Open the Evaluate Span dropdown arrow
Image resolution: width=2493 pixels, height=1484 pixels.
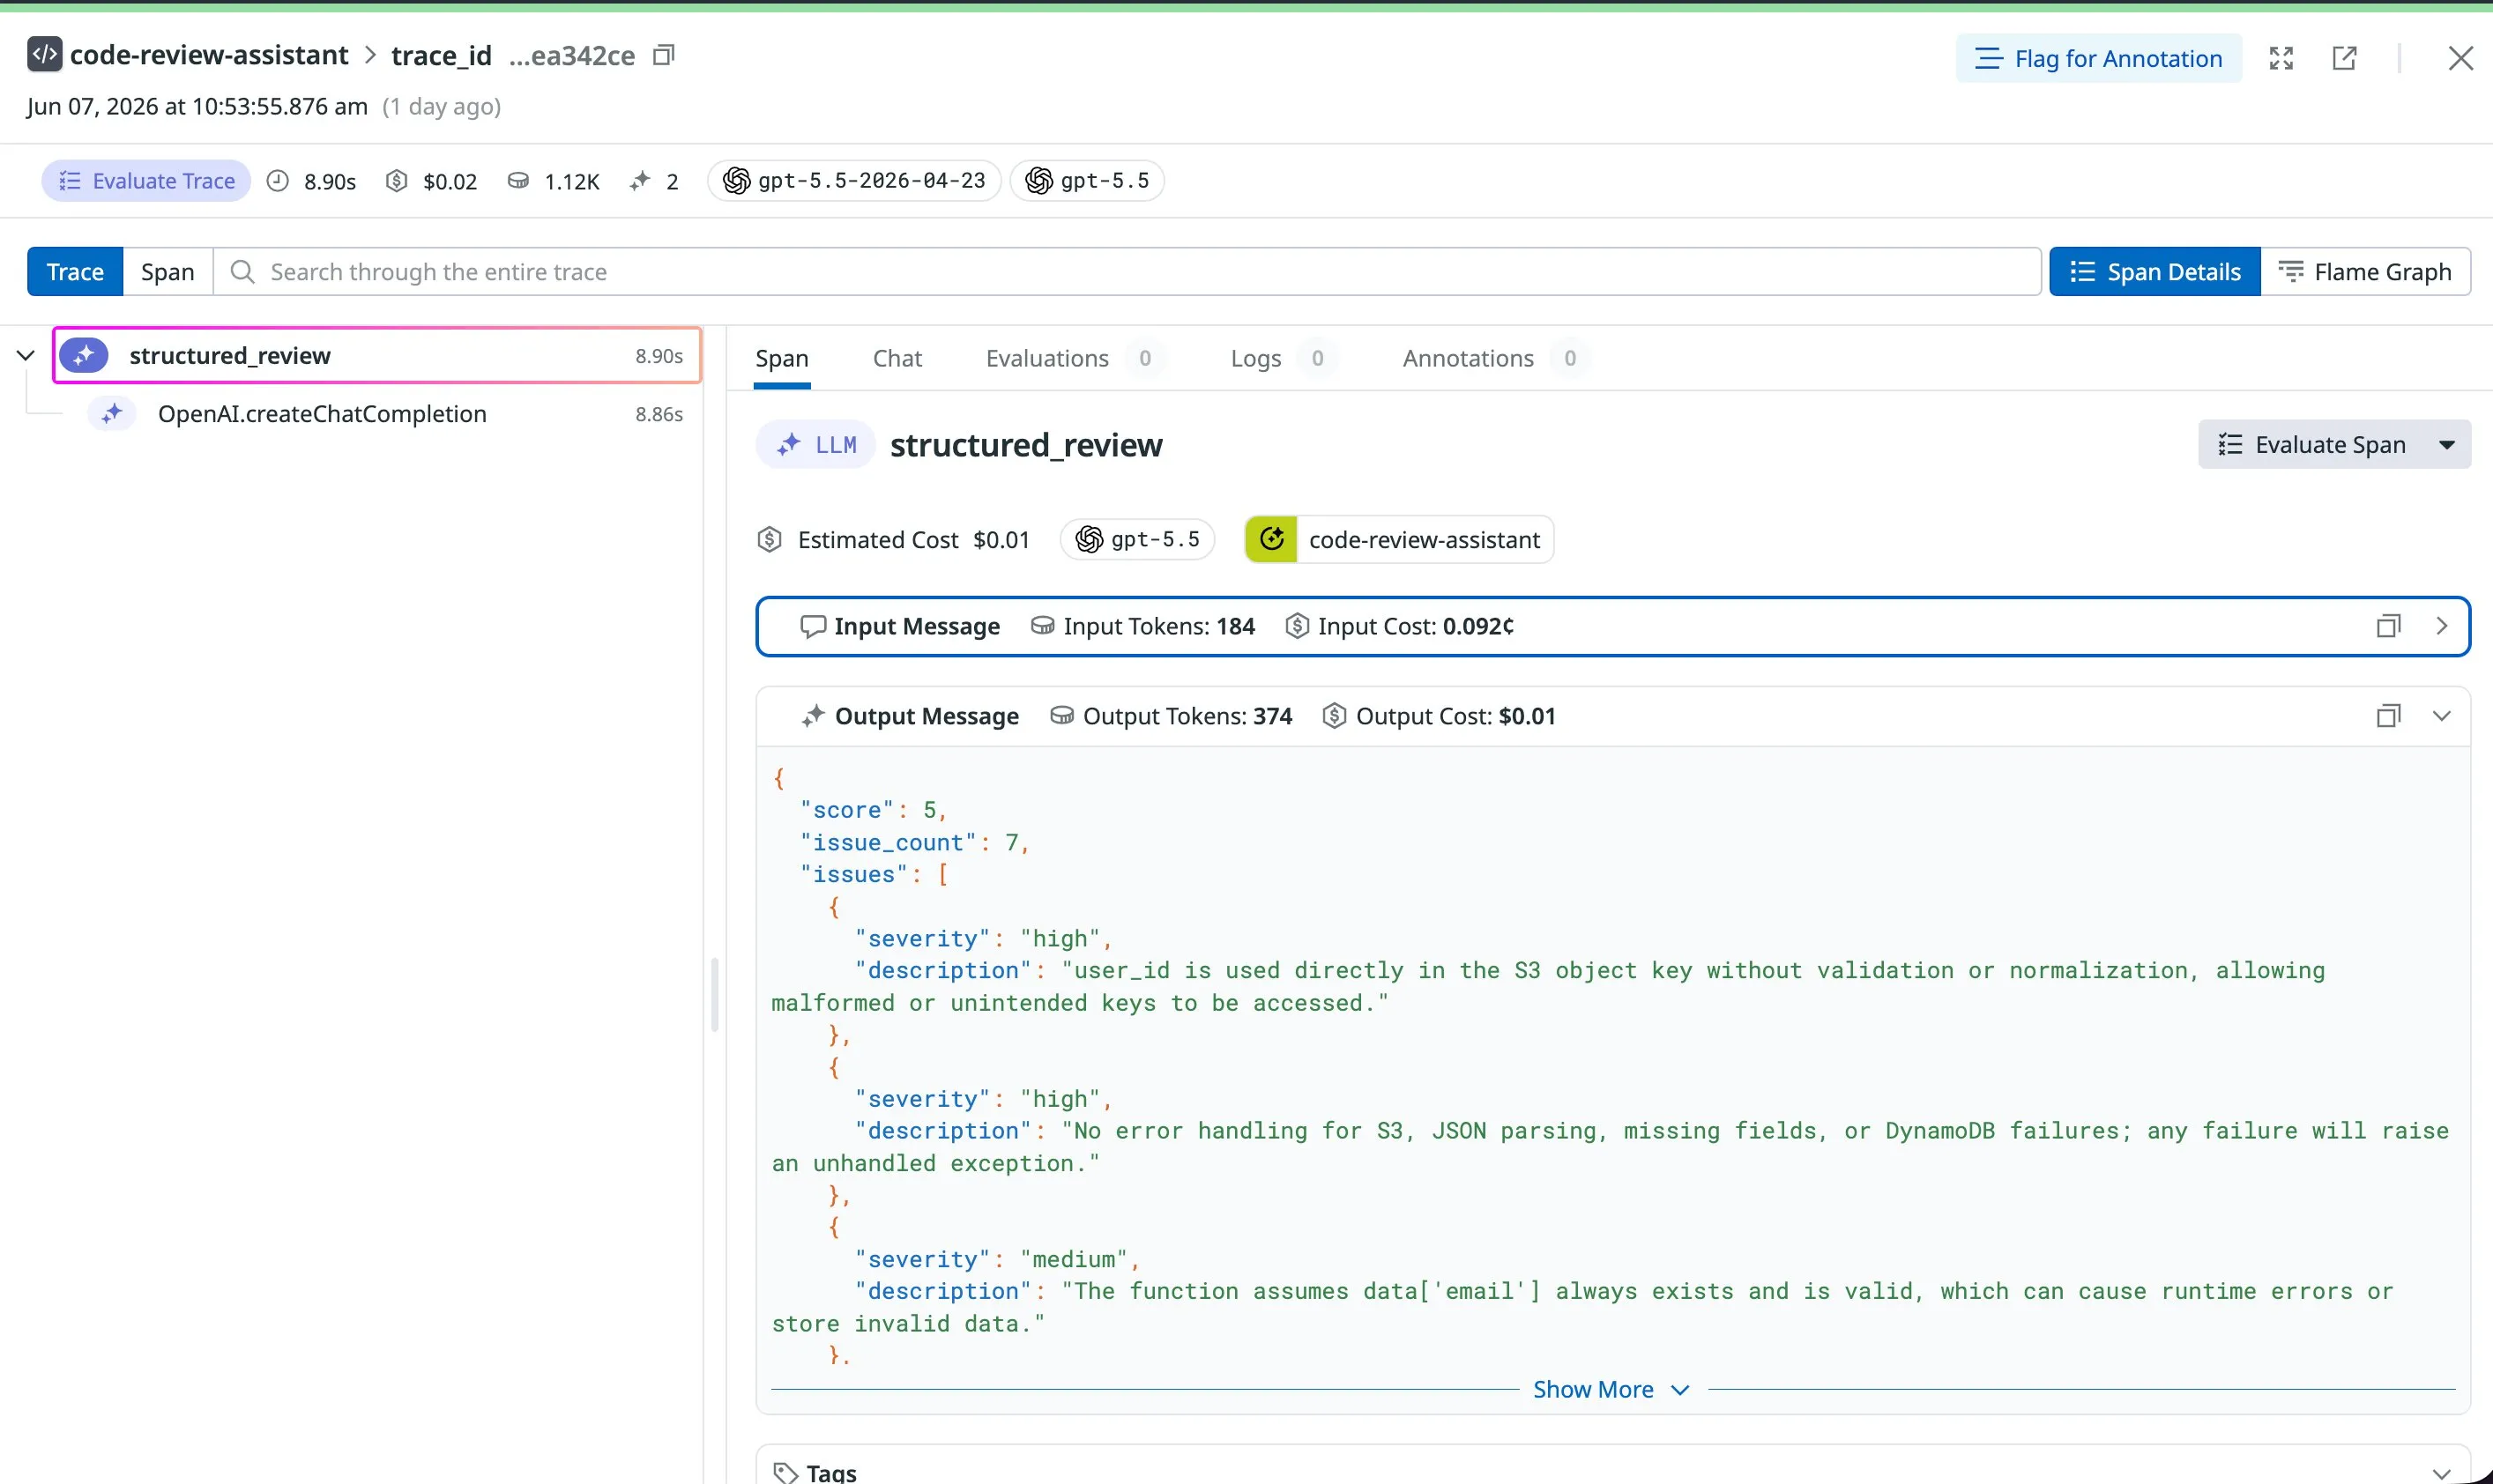2447,445
